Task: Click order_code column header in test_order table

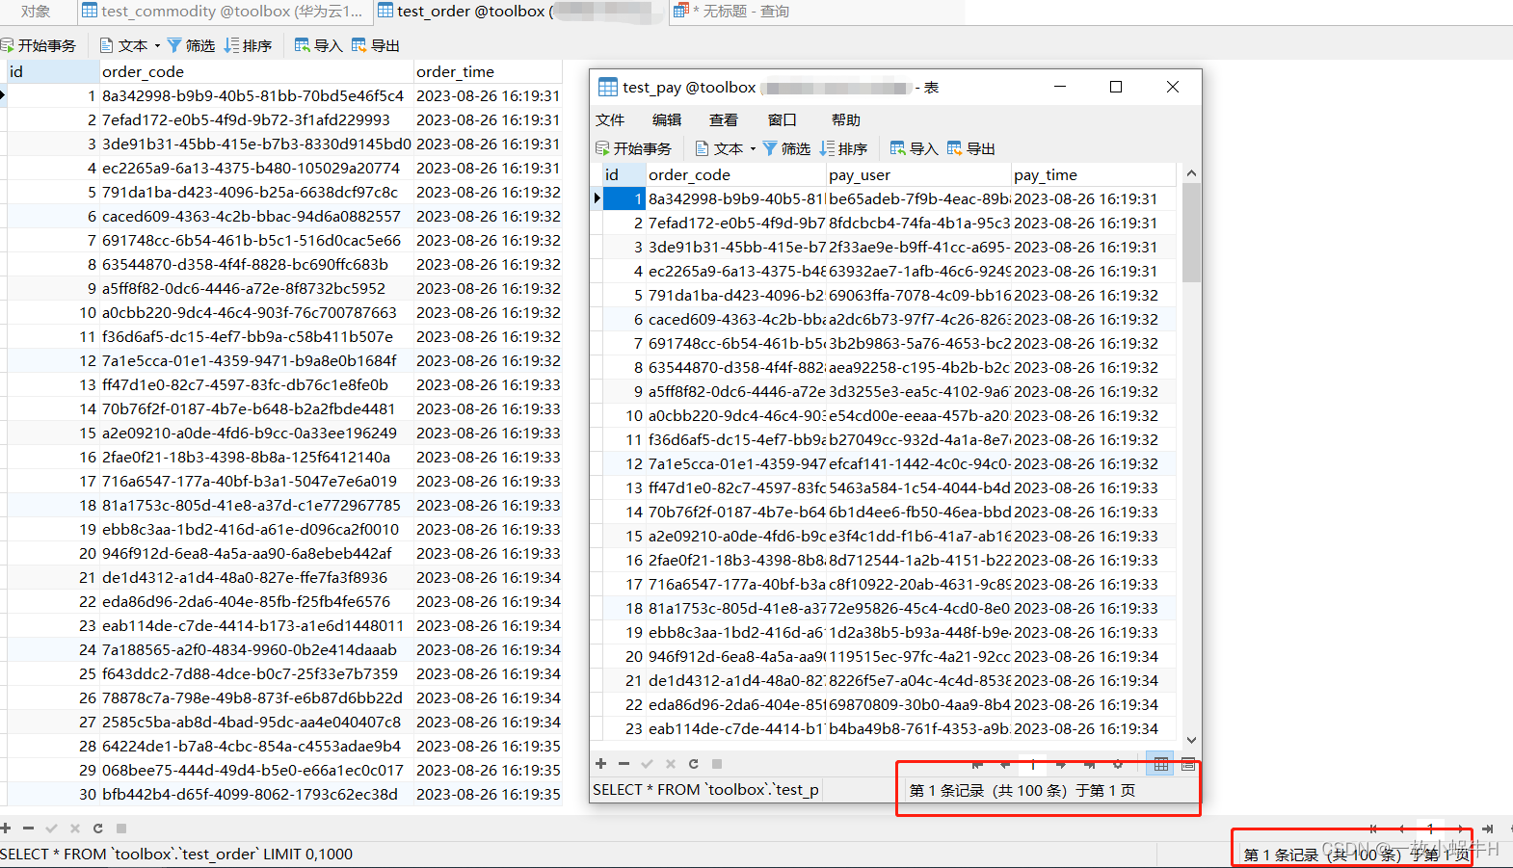Action: click(x=256, y=71)
